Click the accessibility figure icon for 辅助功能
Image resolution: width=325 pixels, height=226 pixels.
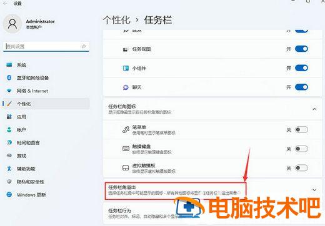point(9,169)
